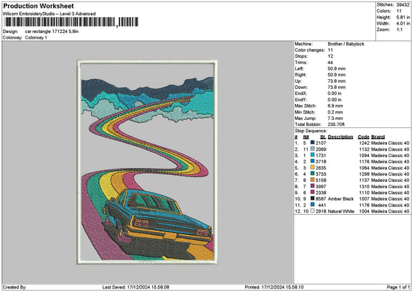Select the black swatch beside 8587
Viewport: 413px width, 292px height.
(x=313, y=198)
